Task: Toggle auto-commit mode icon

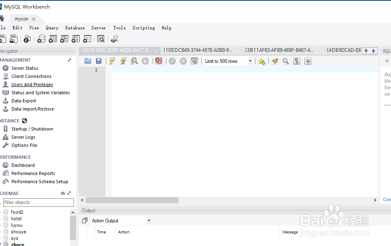Action: (x=194, y=61)
